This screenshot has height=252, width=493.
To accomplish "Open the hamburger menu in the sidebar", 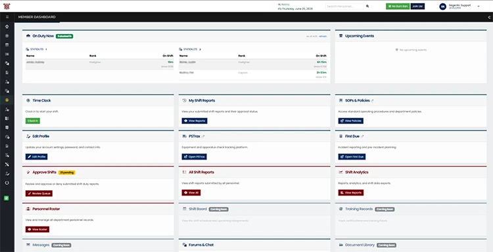I will pos(7,17).
